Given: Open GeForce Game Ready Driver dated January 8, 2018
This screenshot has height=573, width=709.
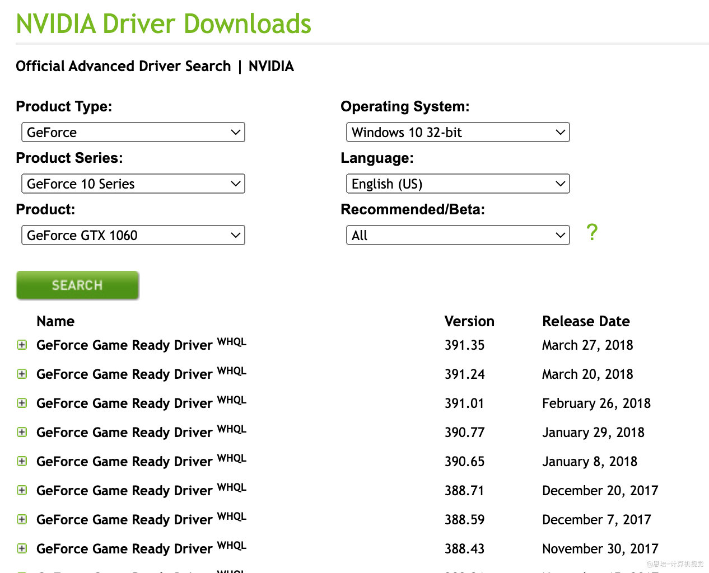Looking at the screenshot, I should pos(141,461).
